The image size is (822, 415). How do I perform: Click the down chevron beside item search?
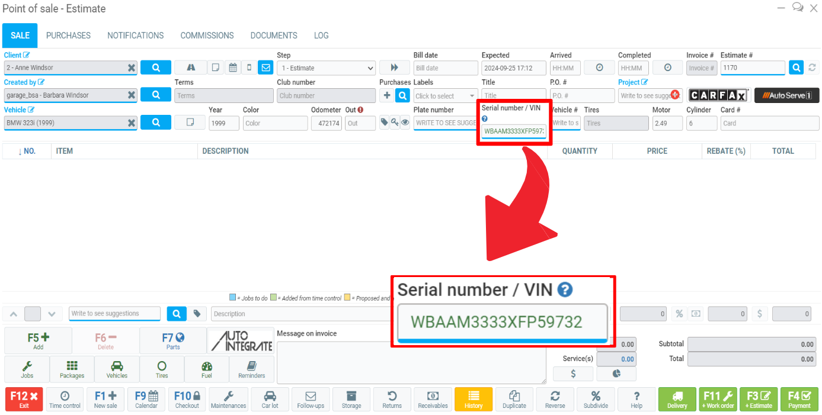[x=52, y=314]
